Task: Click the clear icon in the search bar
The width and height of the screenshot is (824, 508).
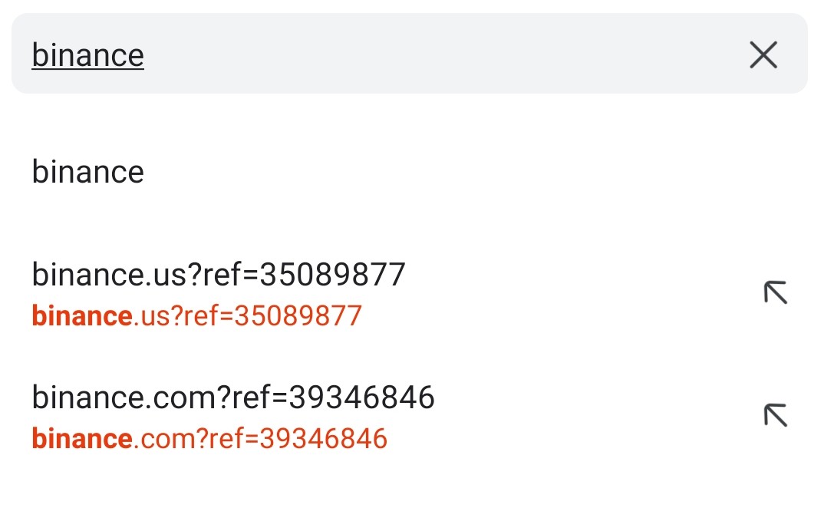Action: pos(763,55)
